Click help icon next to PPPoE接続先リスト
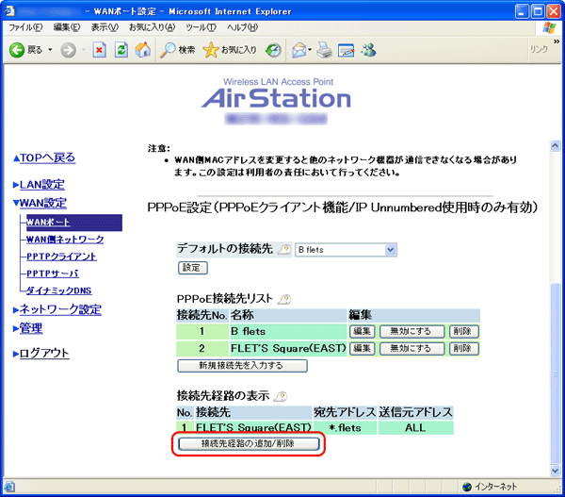 coord(284,299)
